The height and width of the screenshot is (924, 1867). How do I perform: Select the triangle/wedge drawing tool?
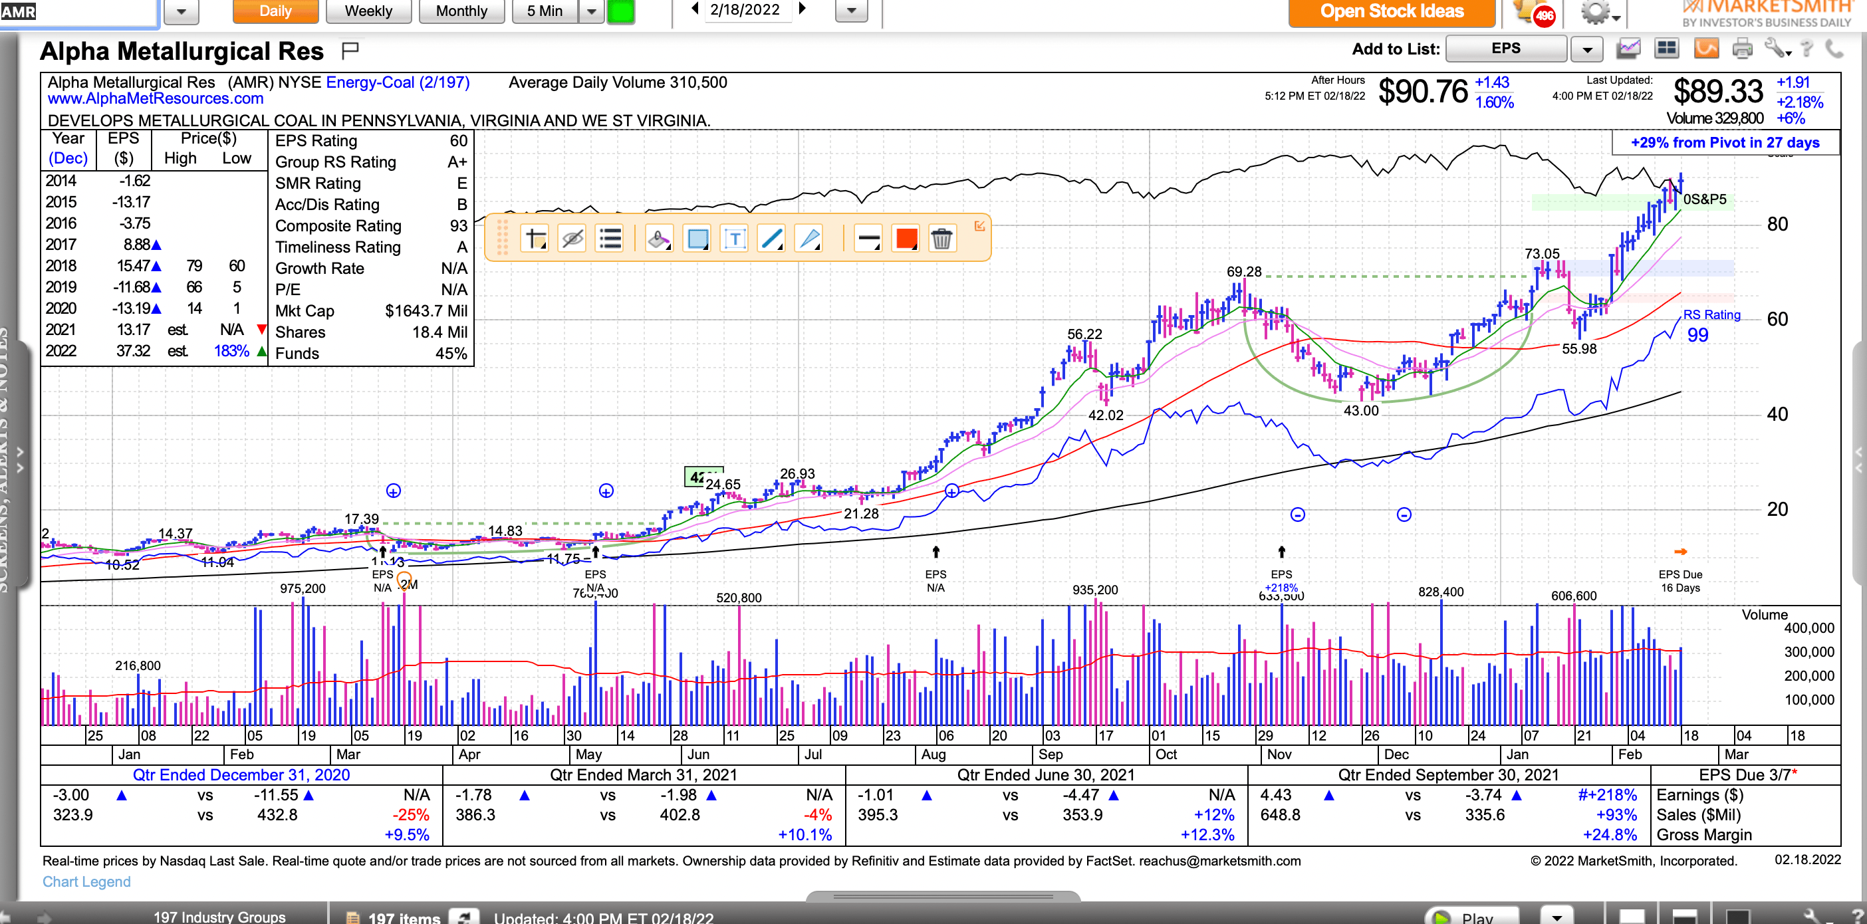coord(809,239)
